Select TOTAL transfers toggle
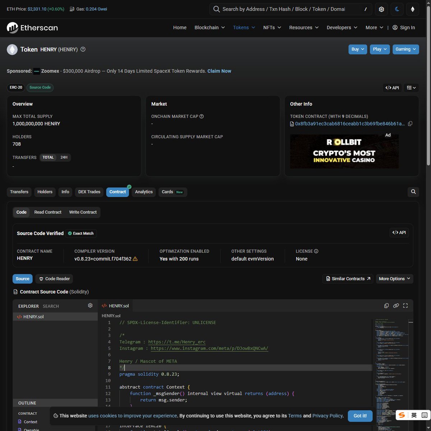 (x=48, y=157)
